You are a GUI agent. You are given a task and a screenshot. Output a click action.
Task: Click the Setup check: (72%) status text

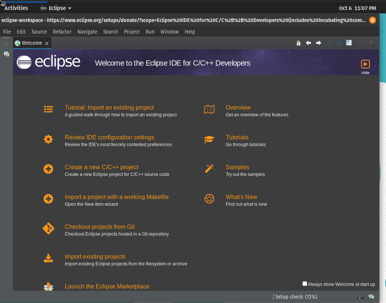click(296, 297)
